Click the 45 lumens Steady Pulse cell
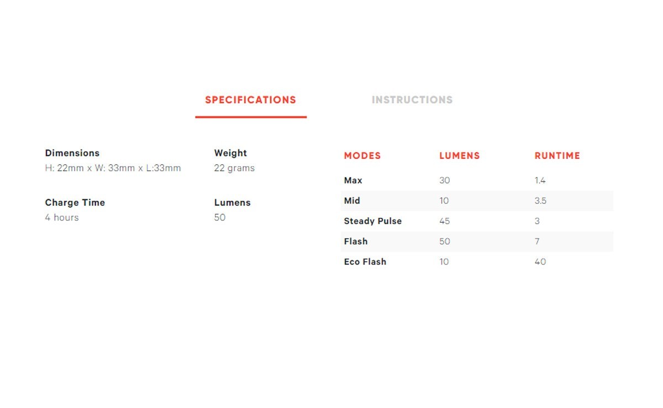663x408 pixels. click(445, 221)
